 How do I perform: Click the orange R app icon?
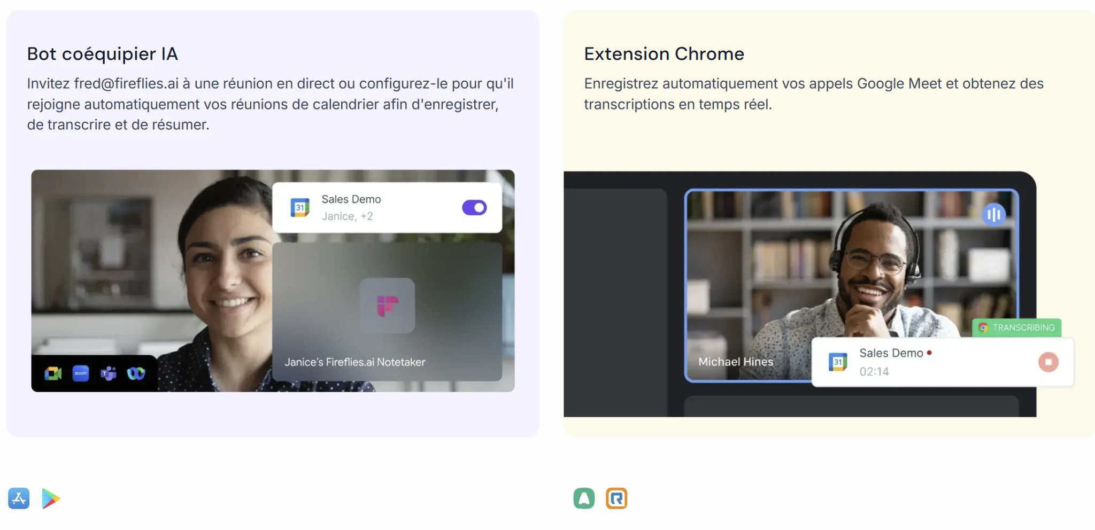616,498
